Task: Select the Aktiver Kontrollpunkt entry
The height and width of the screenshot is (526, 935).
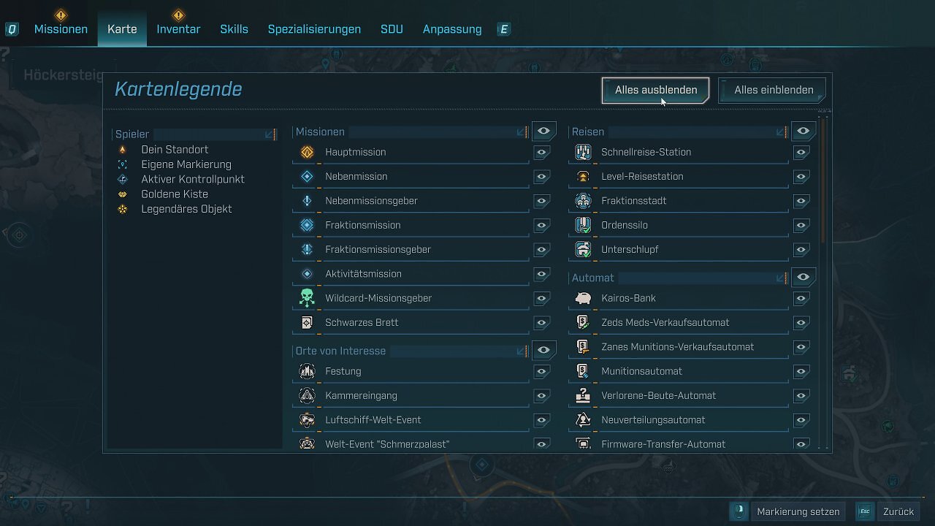Action: (x=193, y=180)
